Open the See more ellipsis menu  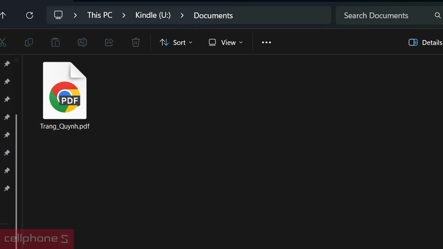[x=267, y=42]
